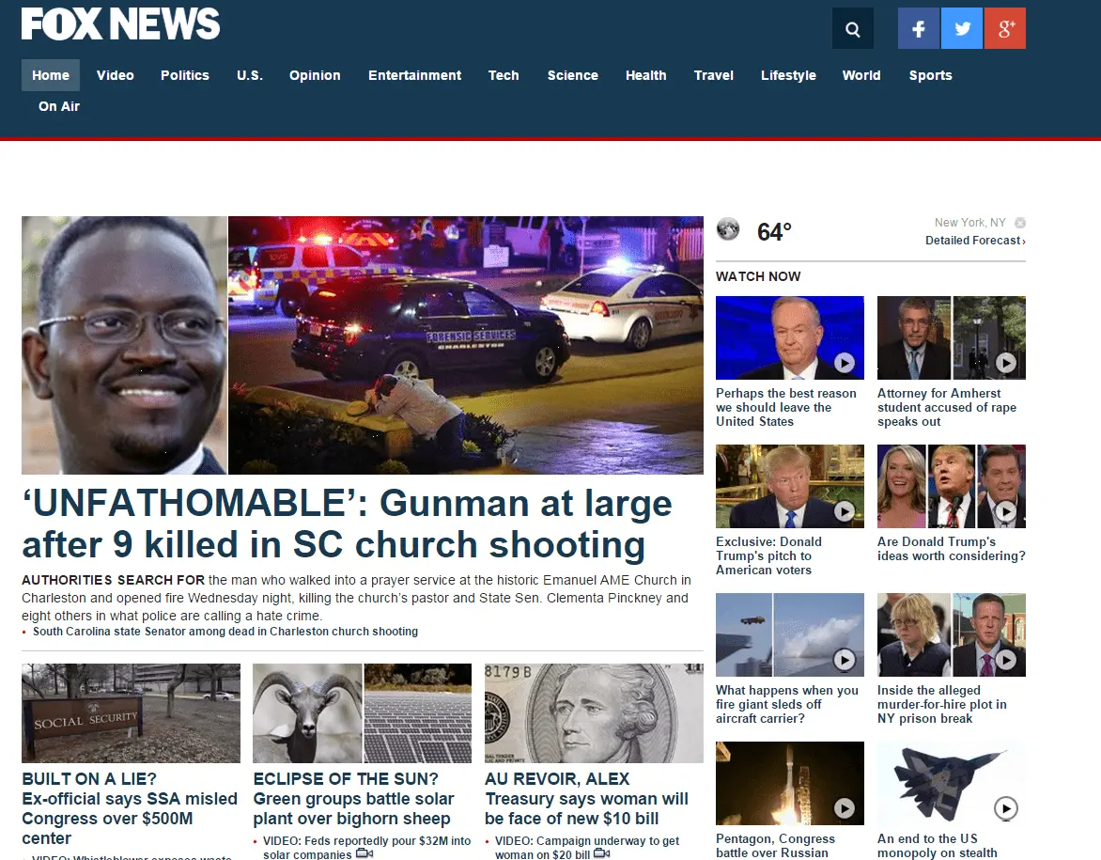Open the Politics section
1101x860 pixels.
coord(185,75)
